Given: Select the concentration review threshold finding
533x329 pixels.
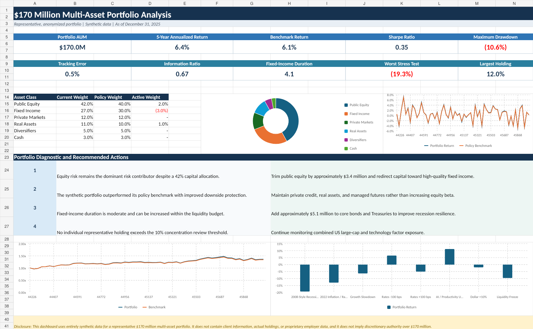Looking at the screenshot, I should 163,226.
